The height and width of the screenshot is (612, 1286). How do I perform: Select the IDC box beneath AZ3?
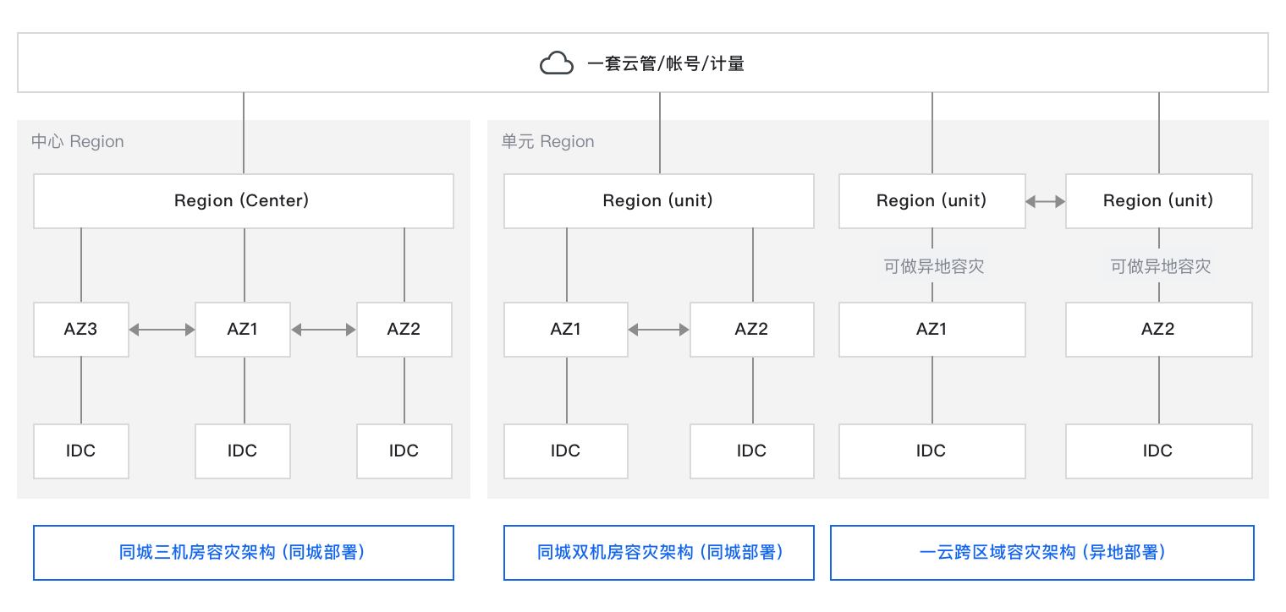(81, 451)
